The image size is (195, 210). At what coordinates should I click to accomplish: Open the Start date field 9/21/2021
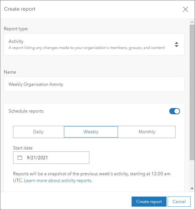click(51, 158)
